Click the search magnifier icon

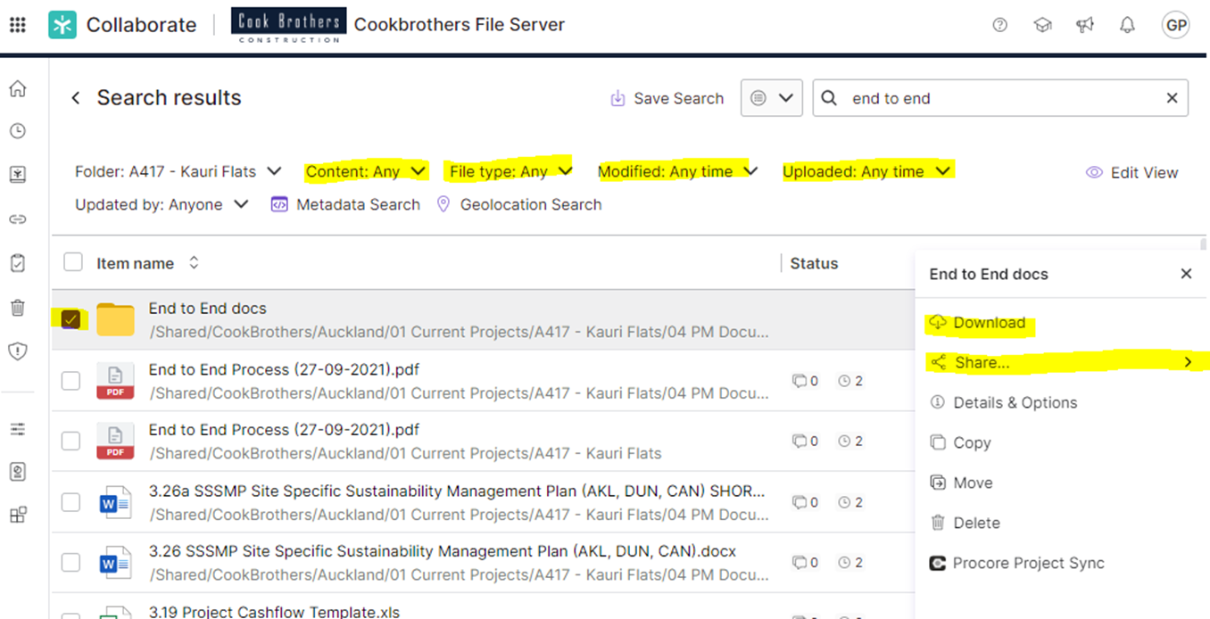click(829, 98)
